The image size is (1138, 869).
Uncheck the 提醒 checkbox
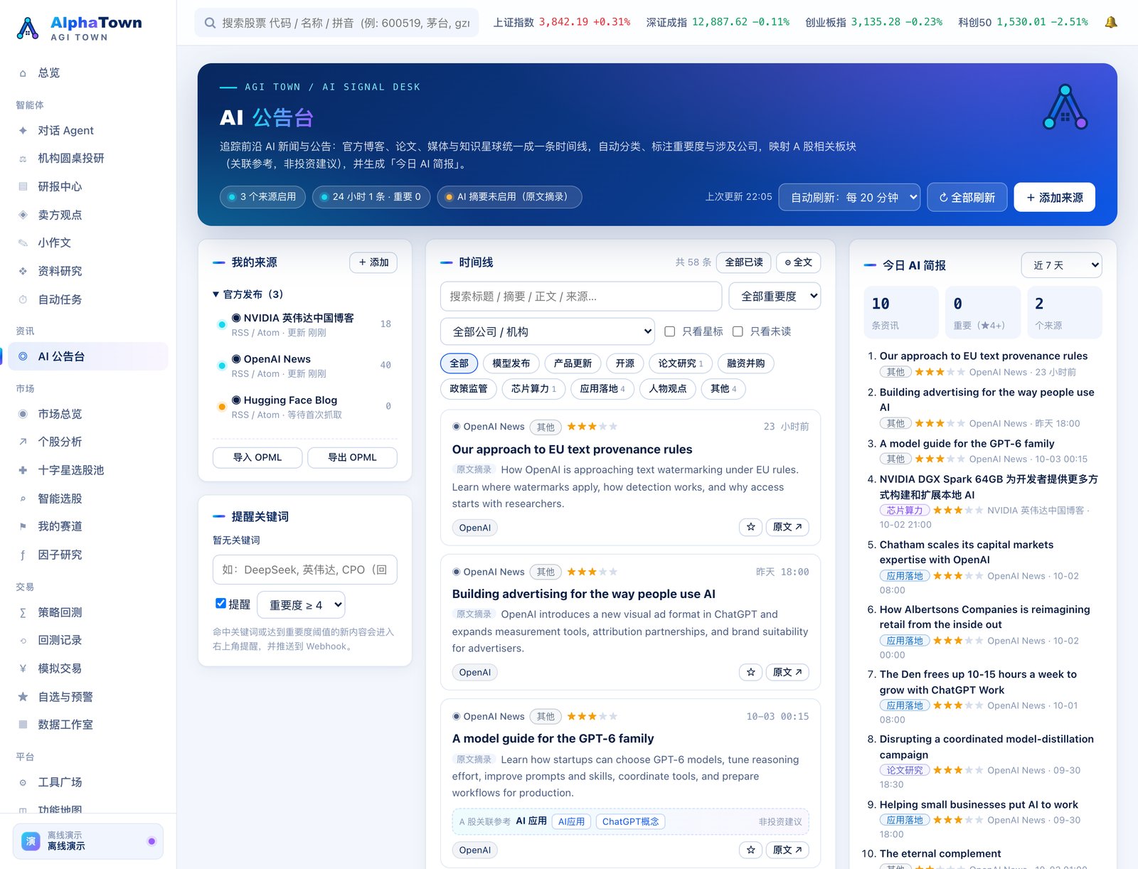click(220, 604)
